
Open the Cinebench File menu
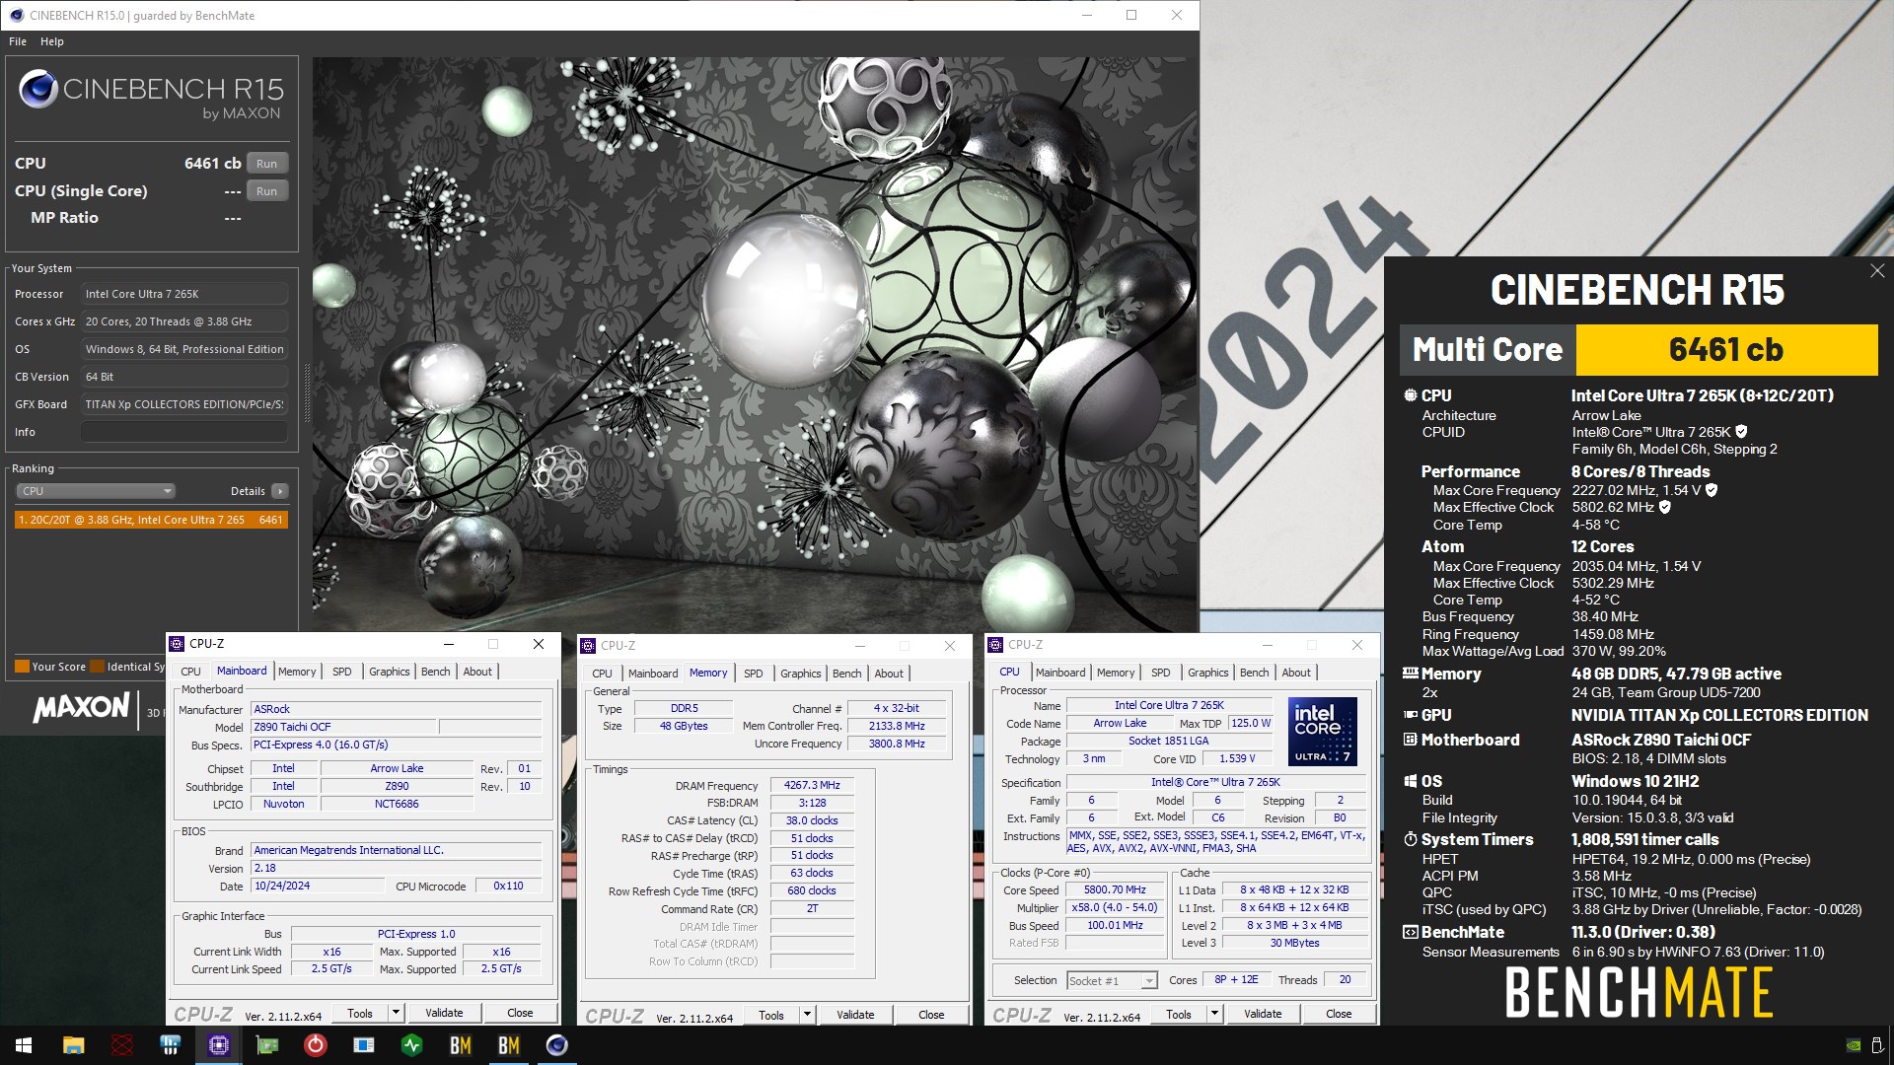(x=18, y=41)
